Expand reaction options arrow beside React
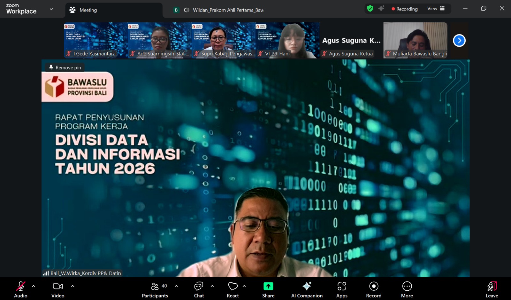 [x=244, y=286]
